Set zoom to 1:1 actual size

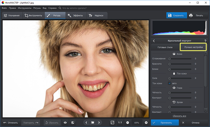coord(120,123)
